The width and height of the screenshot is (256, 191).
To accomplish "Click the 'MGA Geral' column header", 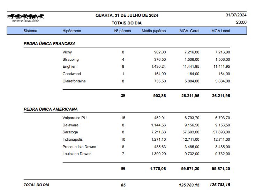I will [x=189, y=31].
